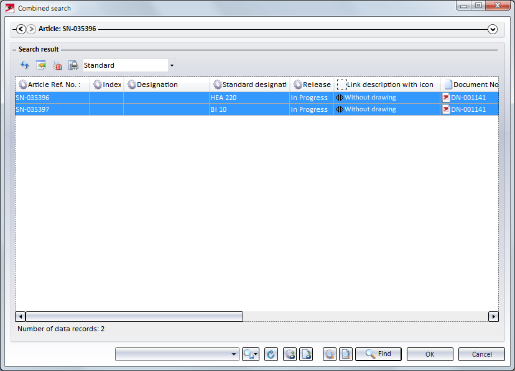
Task: Click DN-001141 in the BI 10 row
Action: tap(468, 109)
